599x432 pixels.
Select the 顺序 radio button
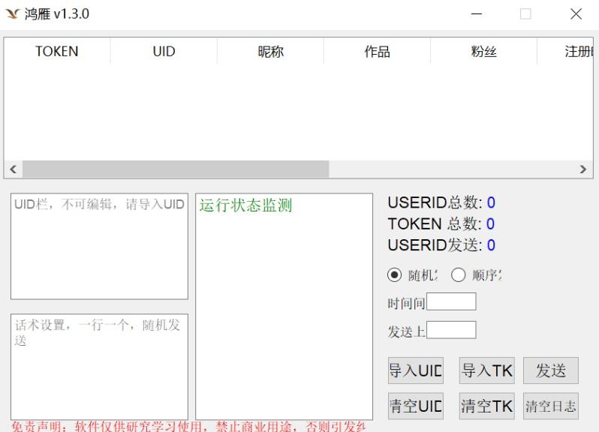tap(459, 275)
